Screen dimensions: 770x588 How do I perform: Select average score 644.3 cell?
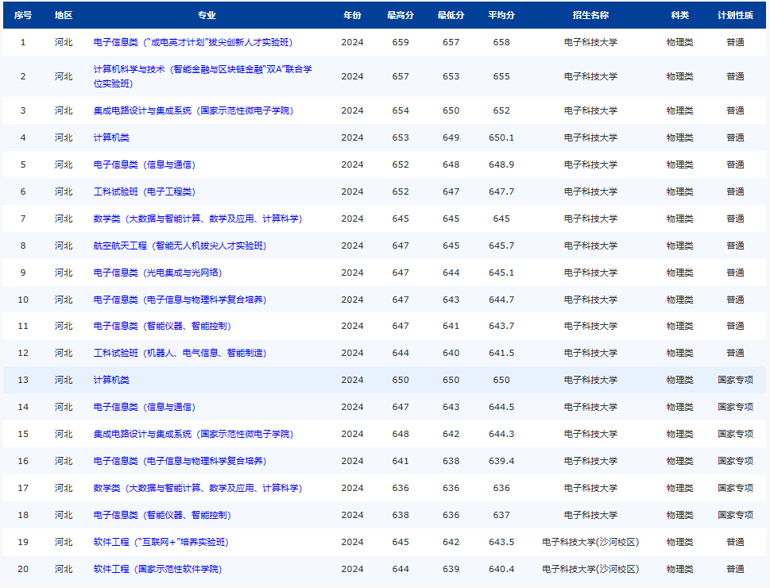[501, 434]
